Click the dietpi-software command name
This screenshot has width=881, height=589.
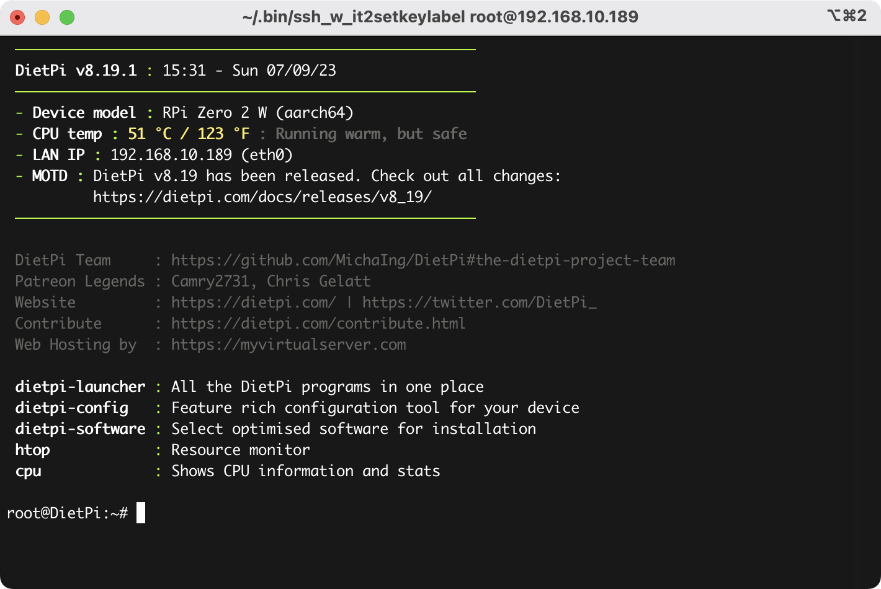point(80,429)
